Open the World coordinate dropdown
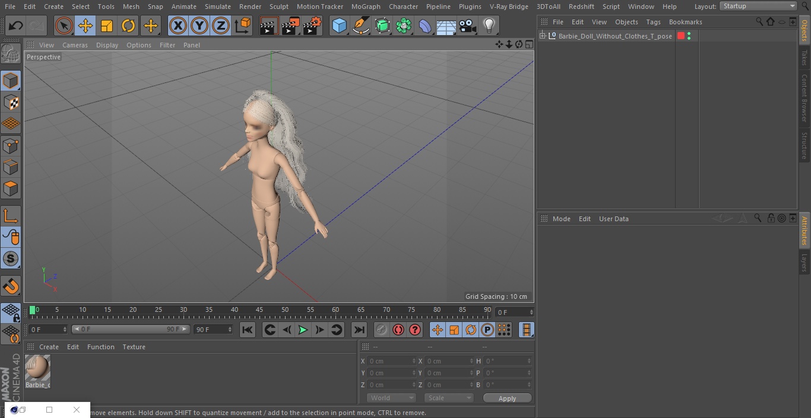This screenshot has width=811, height=418. tap(391, 398)
